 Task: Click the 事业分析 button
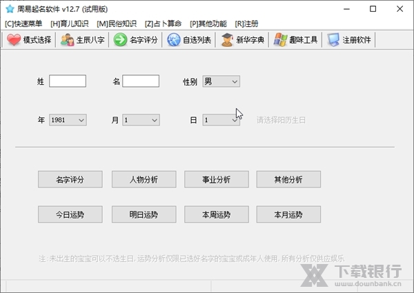click(x=217, y=179)
